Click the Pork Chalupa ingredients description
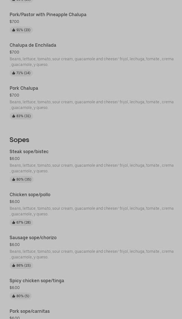Viewport: 182px width, 319px height. click(x=92, y=105)
